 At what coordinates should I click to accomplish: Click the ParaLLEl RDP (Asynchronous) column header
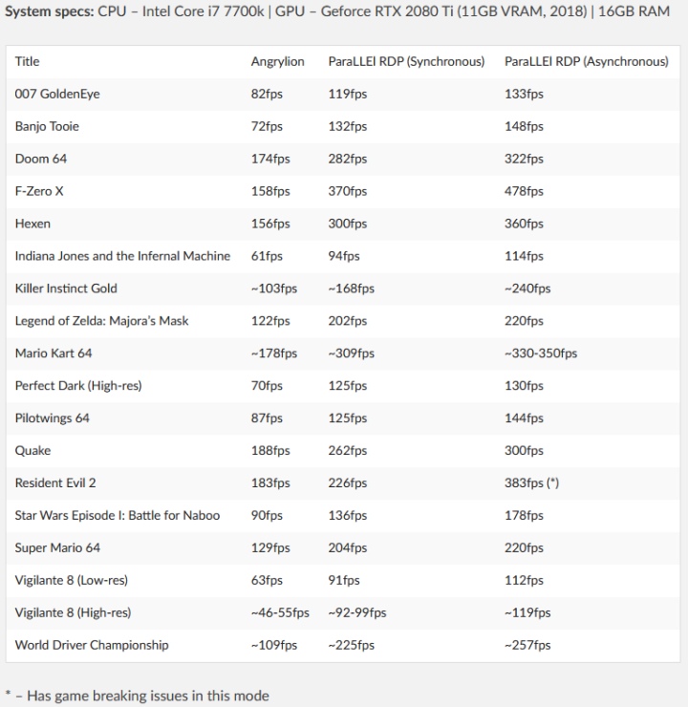point(586,61)
